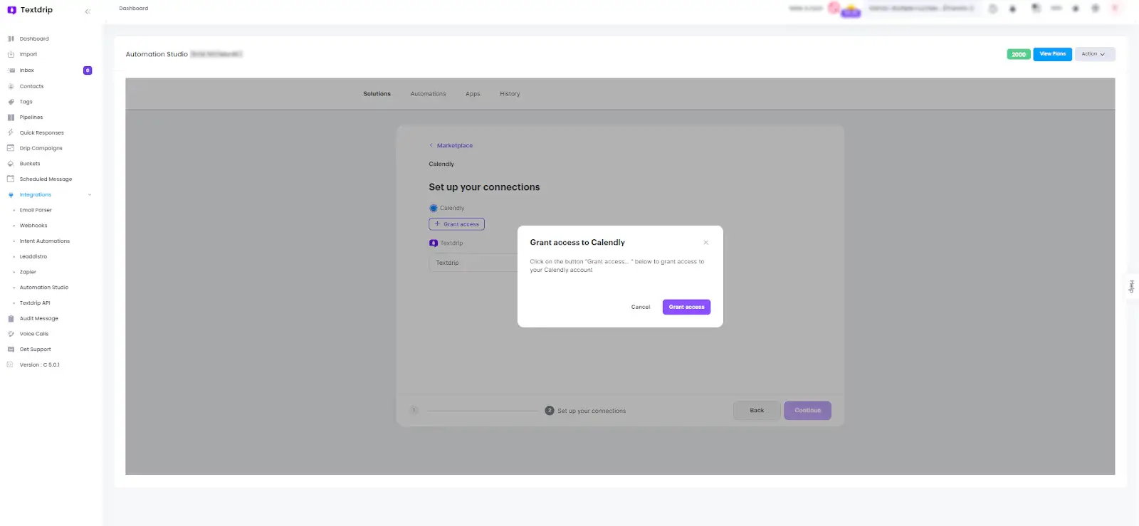Image resolution: width=1139 pixels, height=526 pixels.
Task: Open Zapier integration submenu item
Action: [28, 272]
